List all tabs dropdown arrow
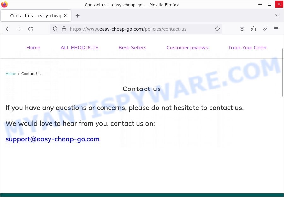284x197 pixels. [x=277, y=15]
